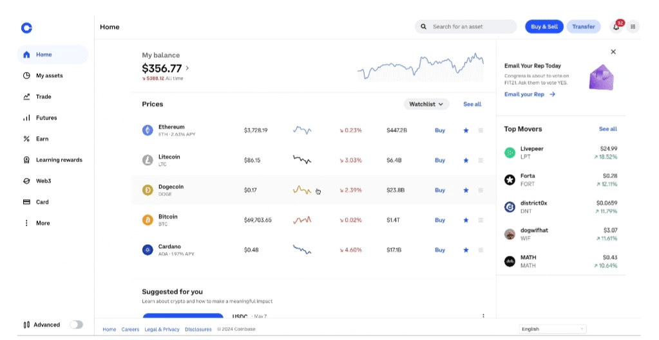Unstar Litecoin from the watchlist
659x340 pixels.
click(466, 161)
